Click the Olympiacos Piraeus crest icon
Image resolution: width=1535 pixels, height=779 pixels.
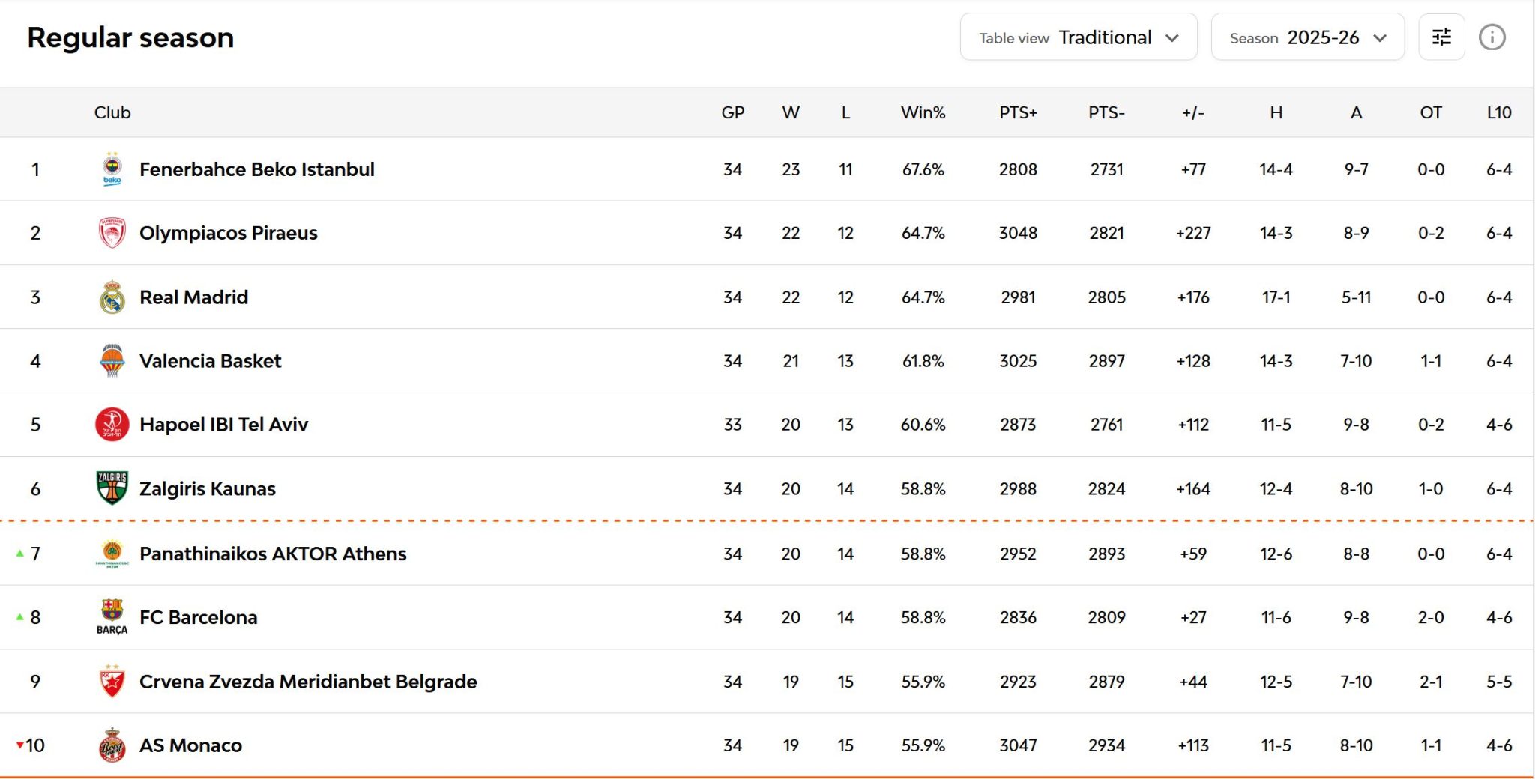112,233
